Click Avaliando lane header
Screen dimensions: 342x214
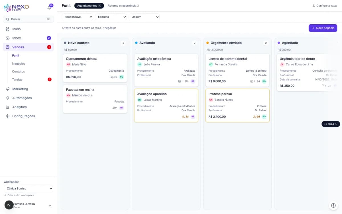pos(166,43)
